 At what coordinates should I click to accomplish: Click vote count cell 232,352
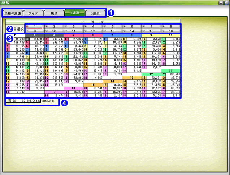pyautogui.click(x=76, y=57)
